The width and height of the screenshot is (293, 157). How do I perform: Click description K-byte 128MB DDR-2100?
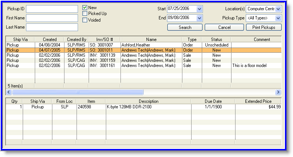coord(129,107)
